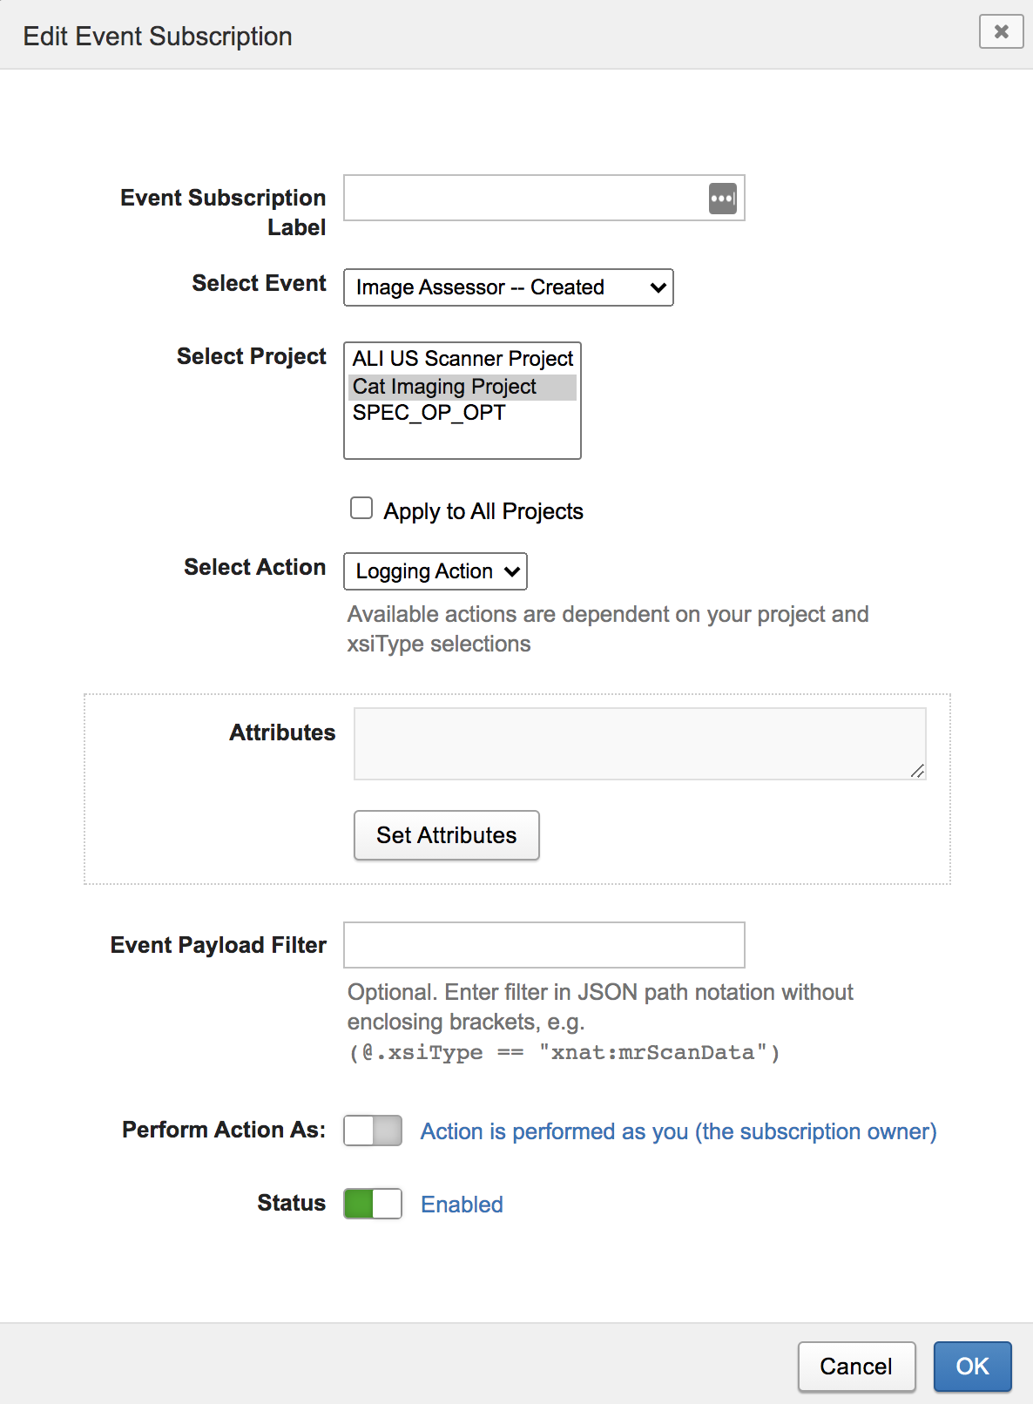Open the Select Event dropdown

[508, 287]
